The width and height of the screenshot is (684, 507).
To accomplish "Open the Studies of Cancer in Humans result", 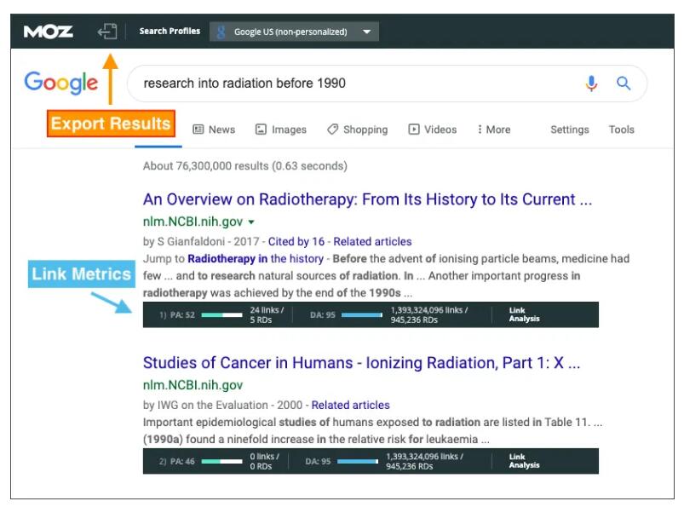I will 362,363.
